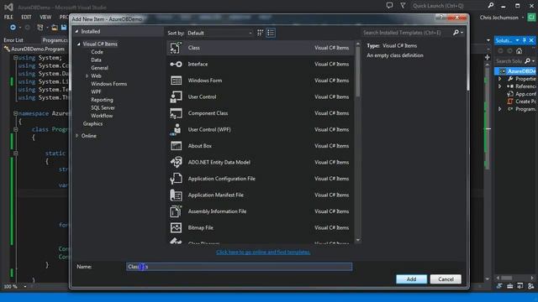Click the Quick Launch search icon
The width and height of the screenshot is (538, 302).
tap(491, 6)
